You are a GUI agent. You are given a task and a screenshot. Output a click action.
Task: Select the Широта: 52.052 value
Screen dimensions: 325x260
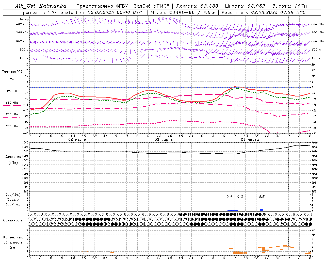pos(245,6)
